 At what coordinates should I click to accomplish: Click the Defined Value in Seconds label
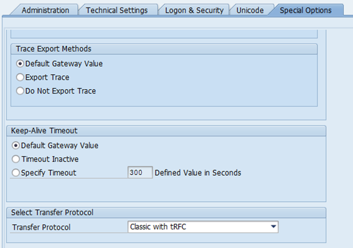(x=198, y=173)
